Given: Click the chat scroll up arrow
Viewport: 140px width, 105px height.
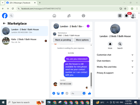Looking at the screenshot, I should coord(91,45).
